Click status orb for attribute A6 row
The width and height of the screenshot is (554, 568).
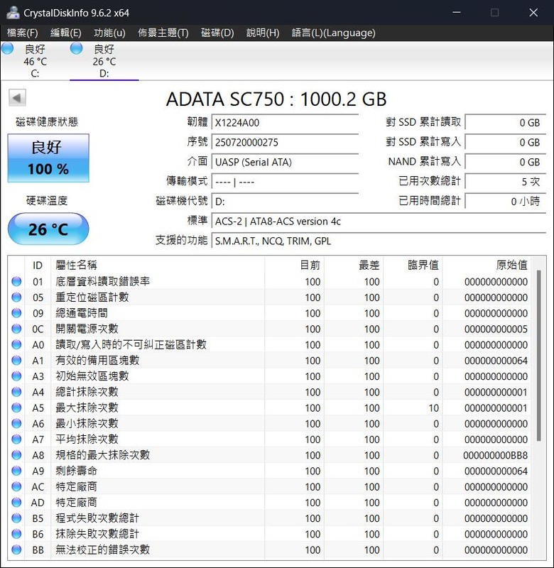click(16, 423)
